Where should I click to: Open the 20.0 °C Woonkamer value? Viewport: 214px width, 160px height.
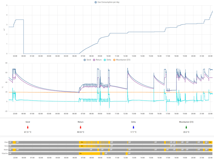[186, 132]
